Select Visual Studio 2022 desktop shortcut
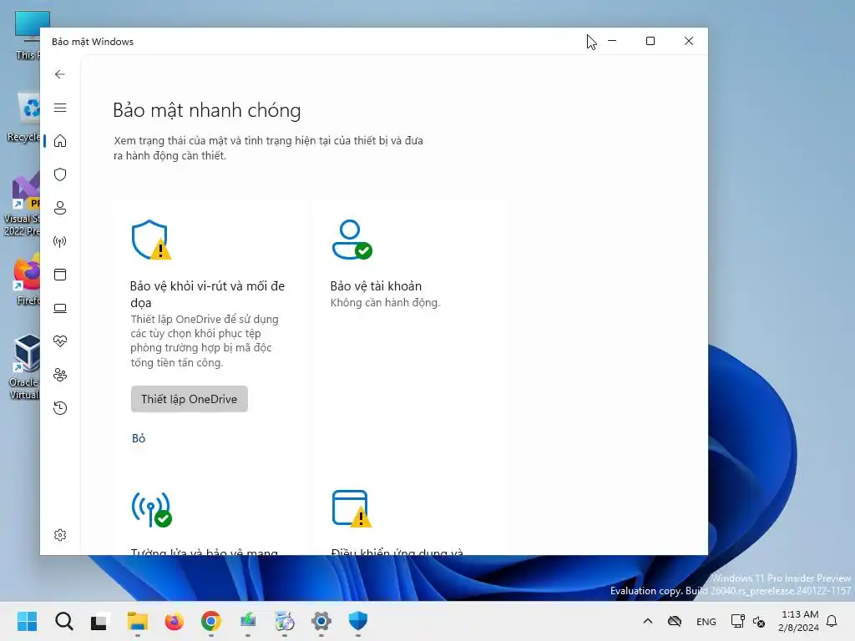 point(22,204)
